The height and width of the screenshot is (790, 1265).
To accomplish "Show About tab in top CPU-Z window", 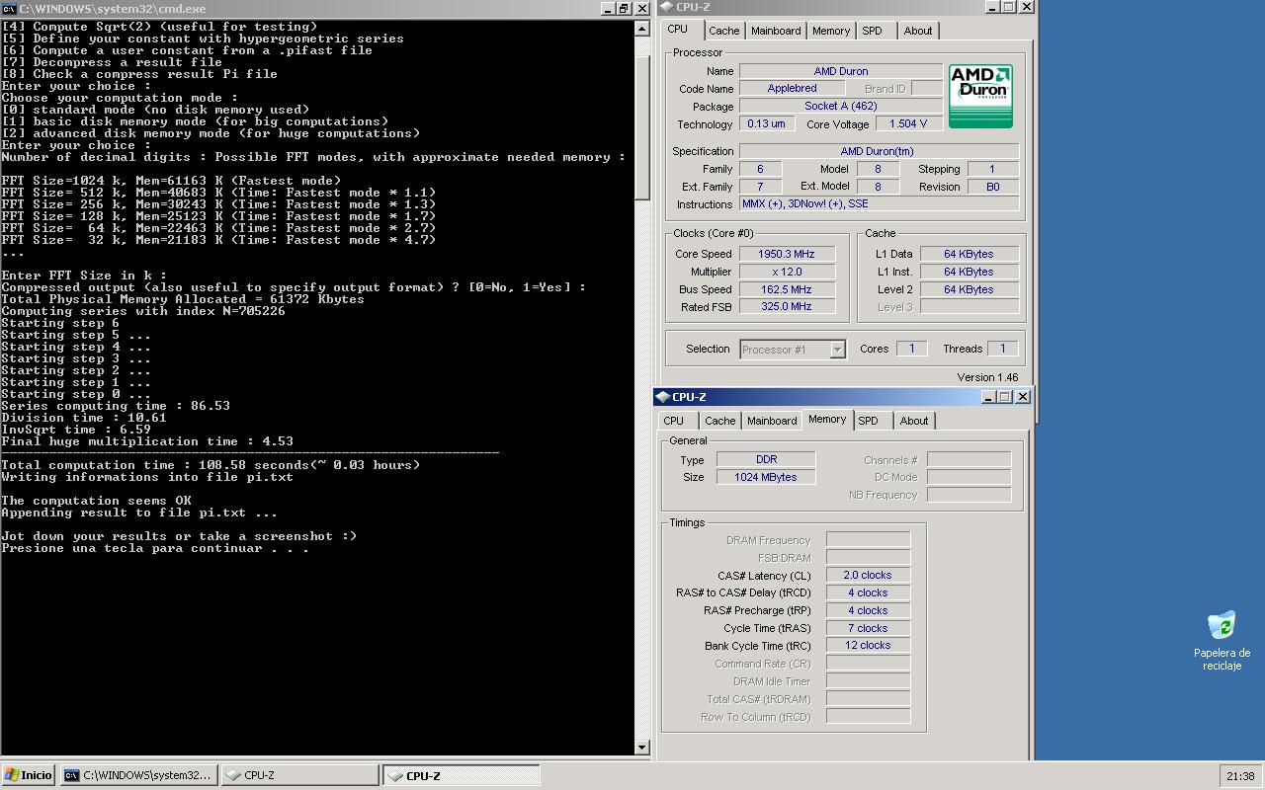I will coord(918,31).
